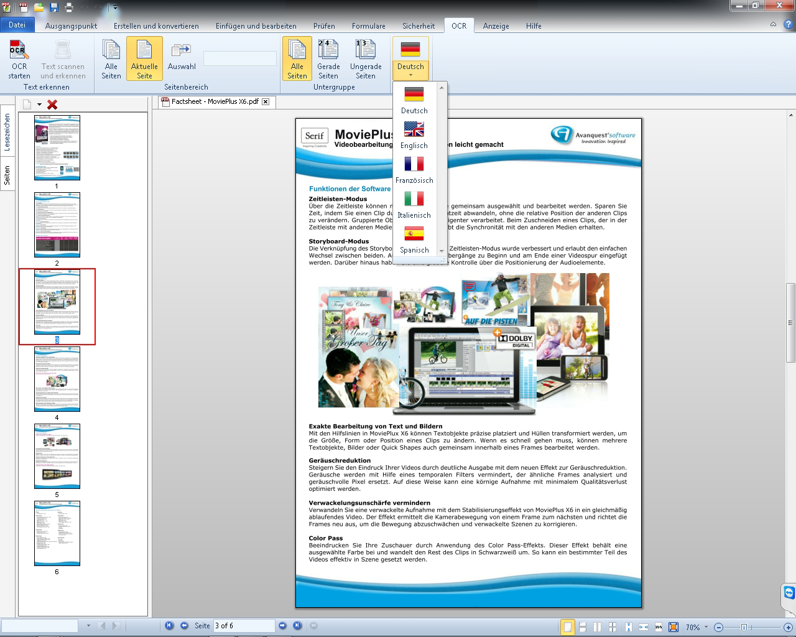Open the Formulare ribbon tab
The image size is (796, 637).
[x=368, y=26]
